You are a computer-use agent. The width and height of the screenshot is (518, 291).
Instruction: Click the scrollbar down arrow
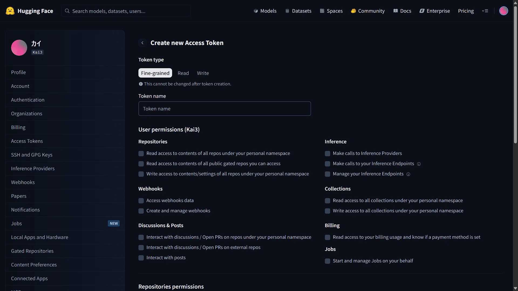(515, 288)
